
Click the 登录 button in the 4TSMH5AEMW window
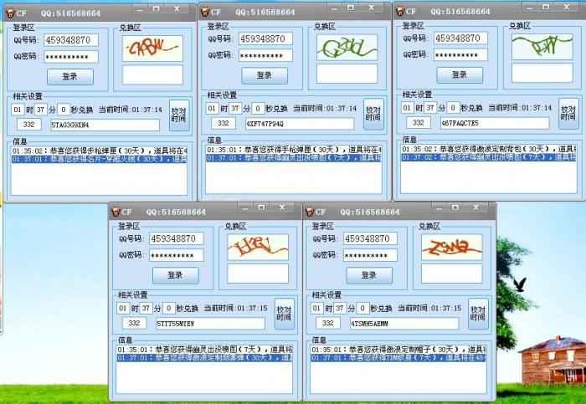click(369, 275)
